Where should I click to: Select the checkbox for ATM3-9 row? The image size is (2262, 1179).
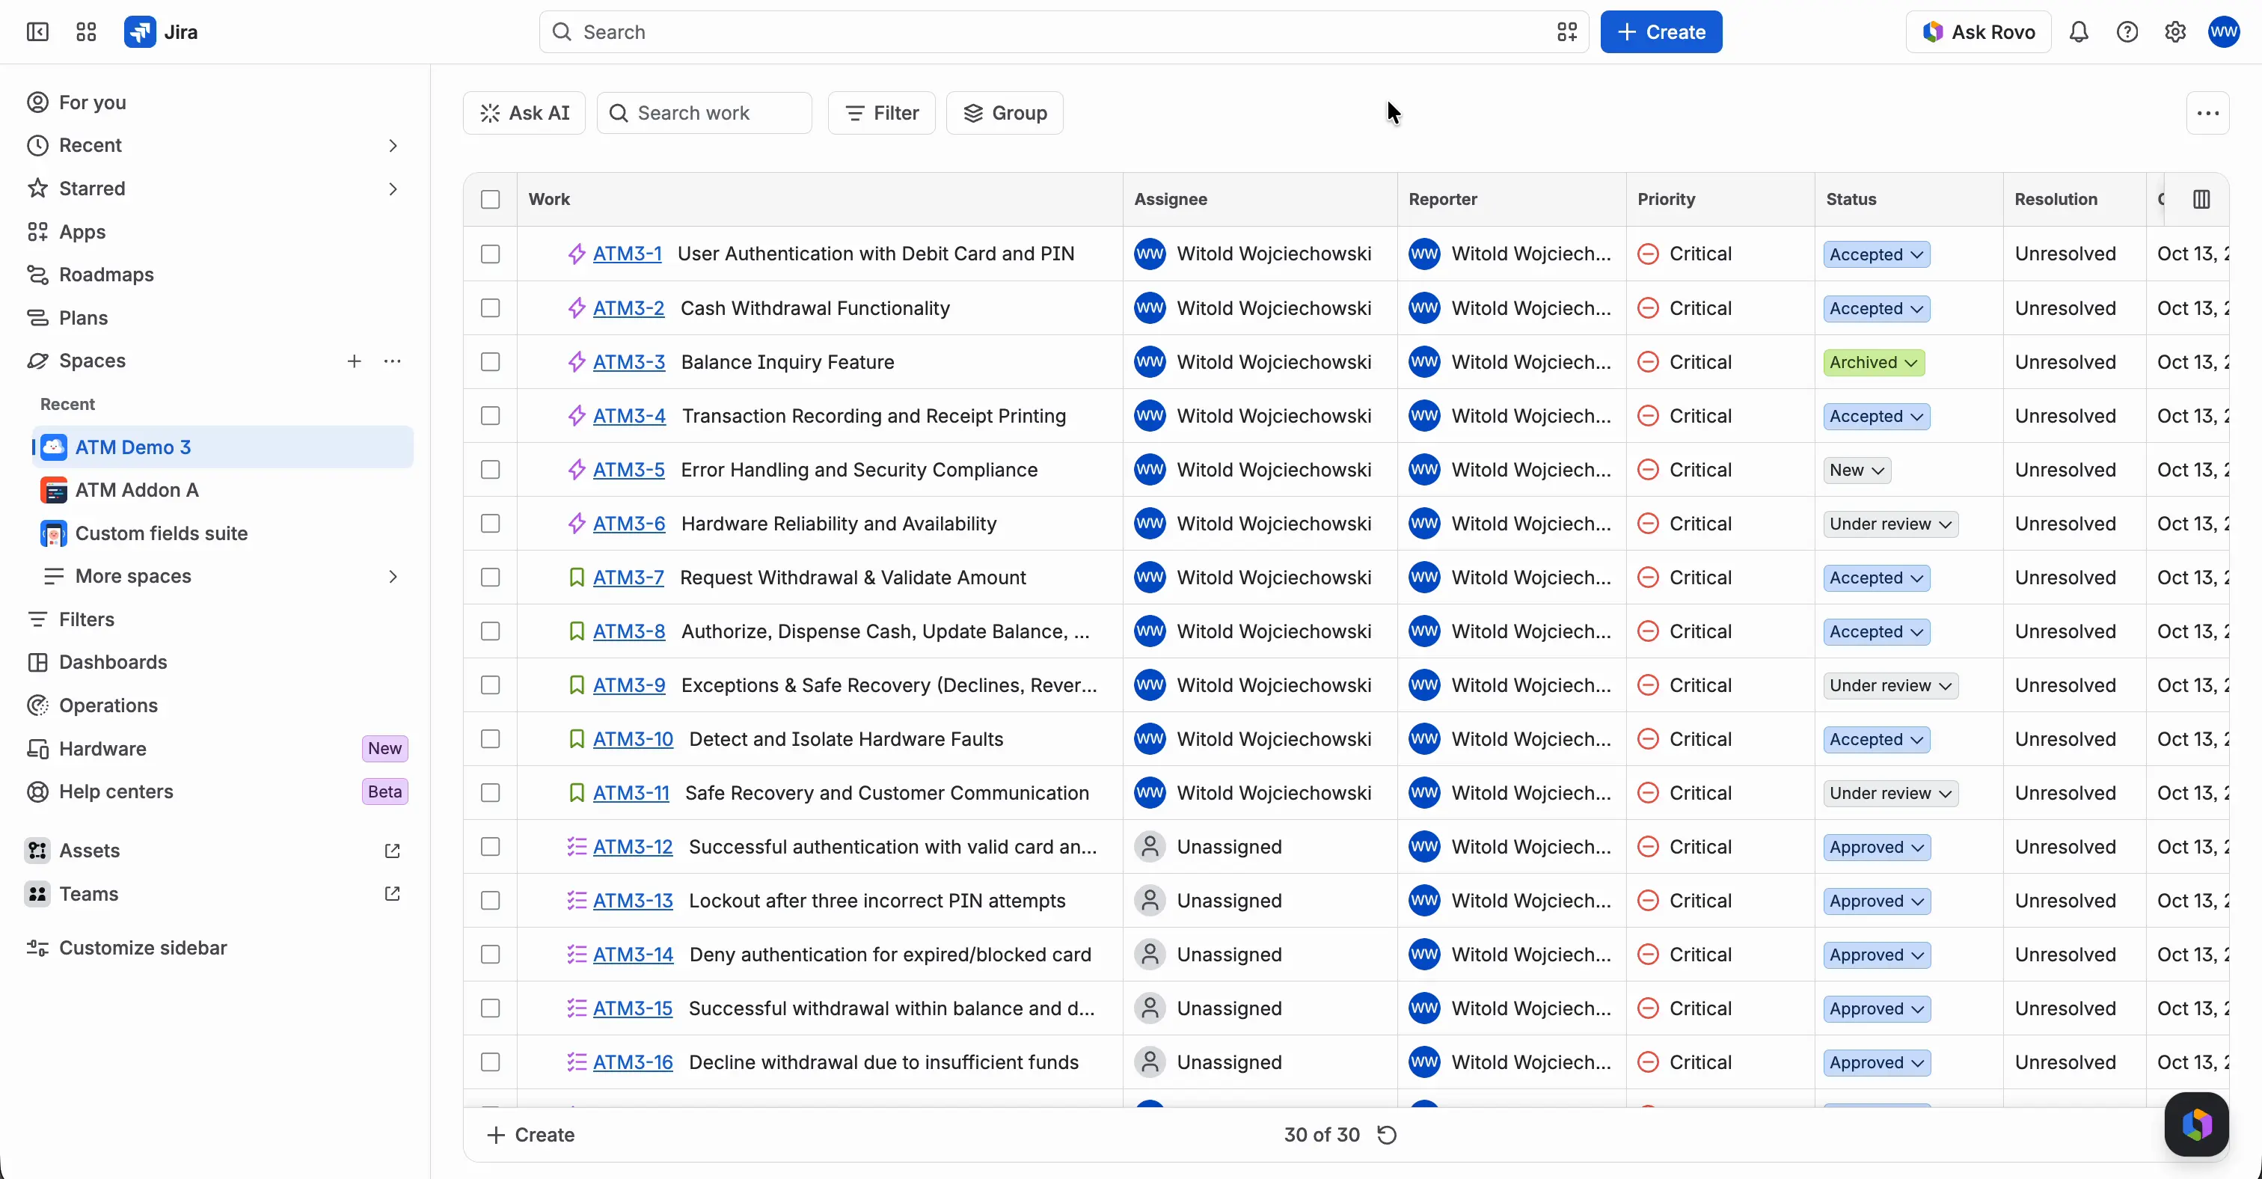490,685
